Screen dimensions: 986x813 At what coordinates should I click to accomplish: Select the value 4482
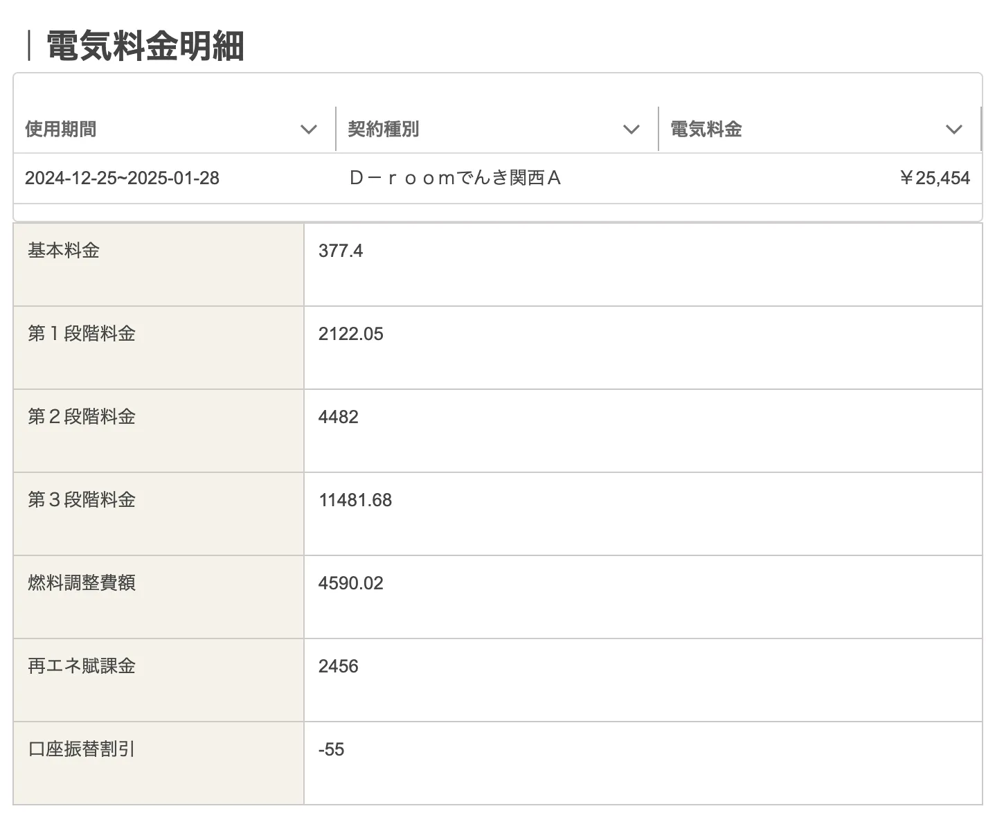[x=339, y=417]
